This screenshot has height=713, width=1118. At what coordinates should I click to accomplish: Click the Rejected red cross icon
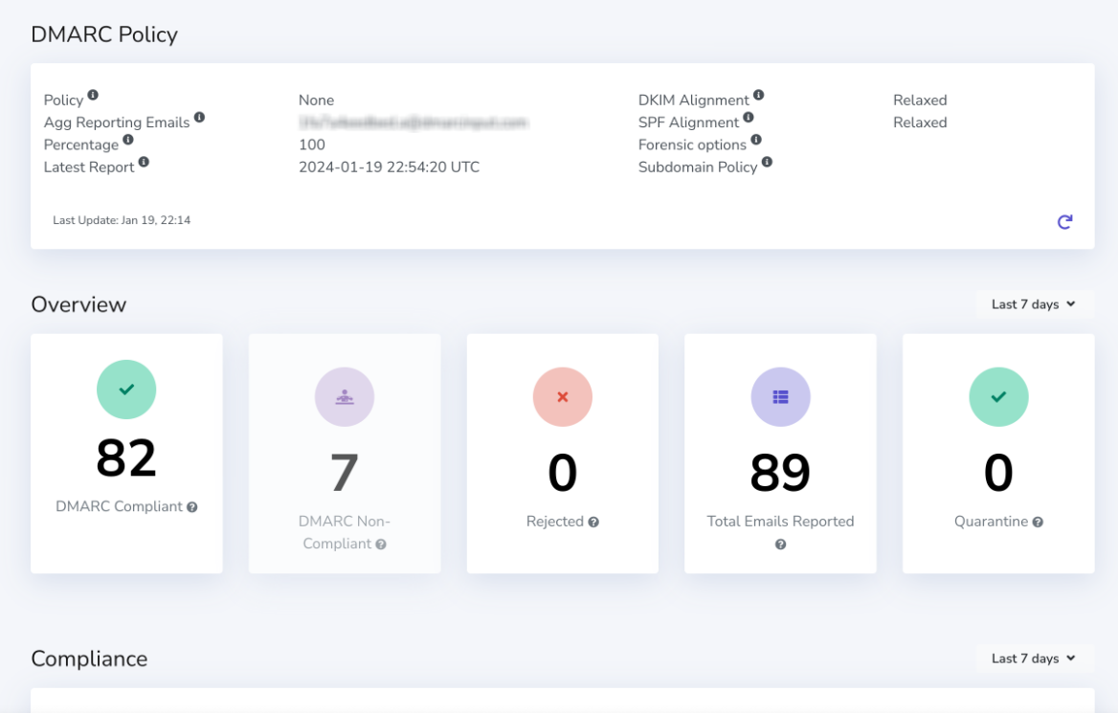click(x=562, y=396)
